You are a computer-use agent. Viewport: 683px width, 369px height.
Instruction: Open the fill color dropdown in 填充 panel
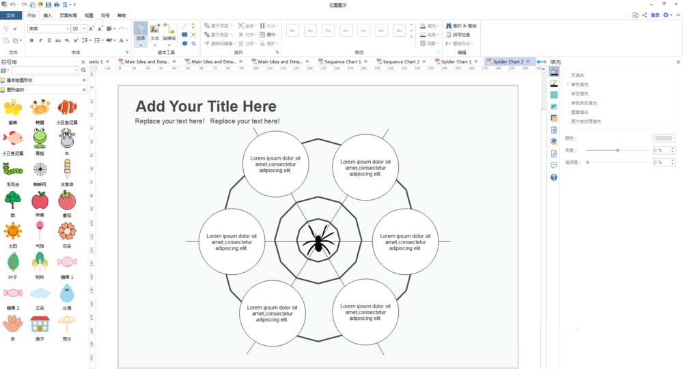pyautogui.click(x=665, y=138)
